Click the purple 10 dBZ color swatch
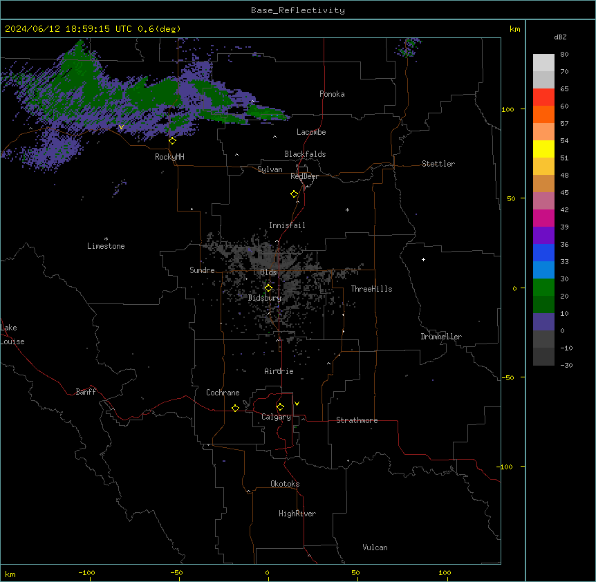This screenshot has width=596, height=582. coord(543,322)
